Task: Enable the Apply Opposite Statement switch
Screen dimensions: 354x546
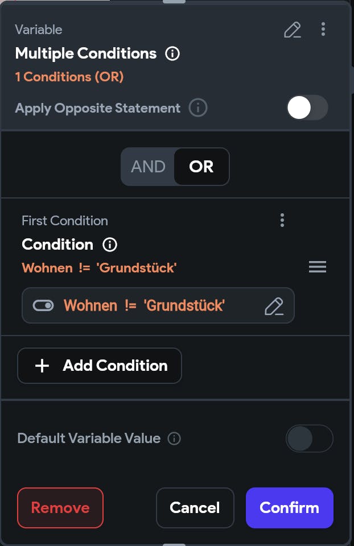Action: [307, 107]
